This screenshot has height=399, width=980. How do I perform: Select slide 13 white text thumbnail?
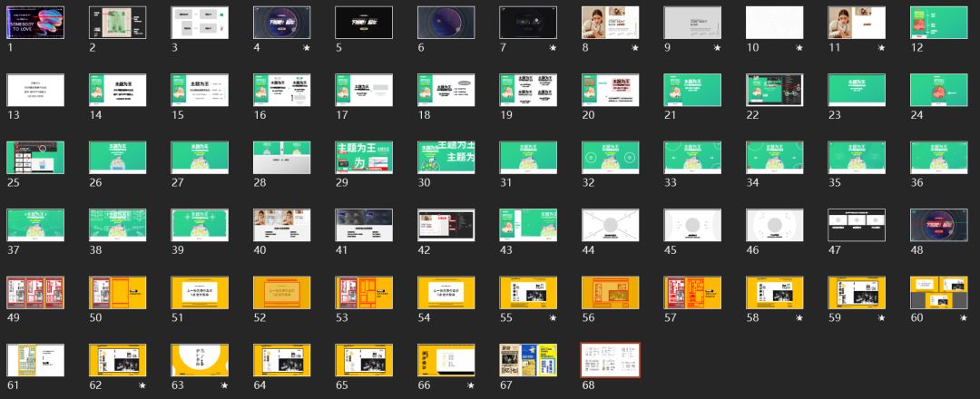35,90
